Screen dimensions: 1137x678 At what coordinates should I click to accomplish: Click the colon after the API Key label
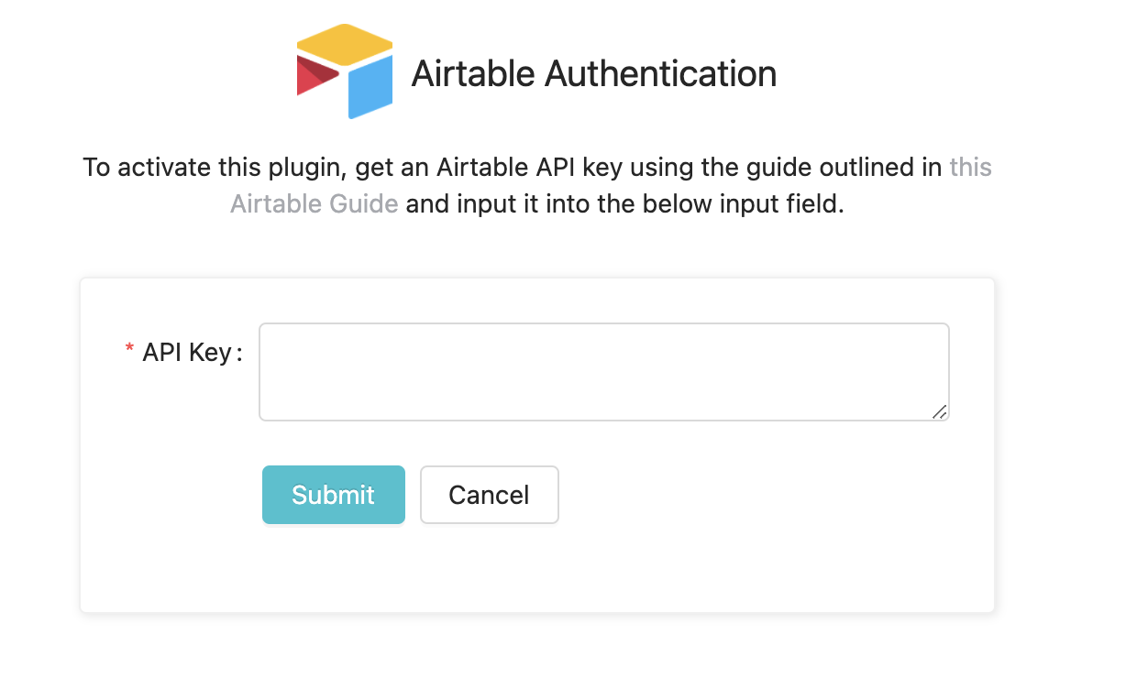239,352
